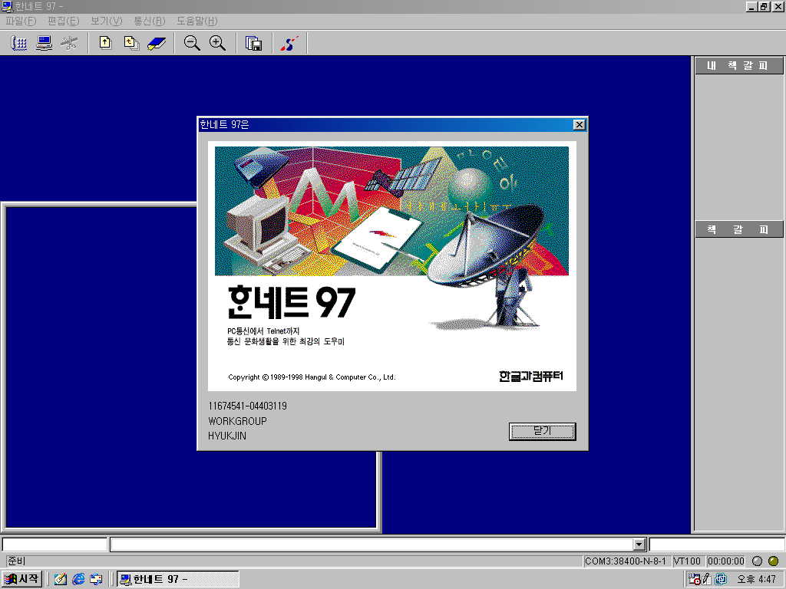This screenshot has height=589, width=786.
Task: Open the 도움말(H) menu
Action: tap(197, 21)
